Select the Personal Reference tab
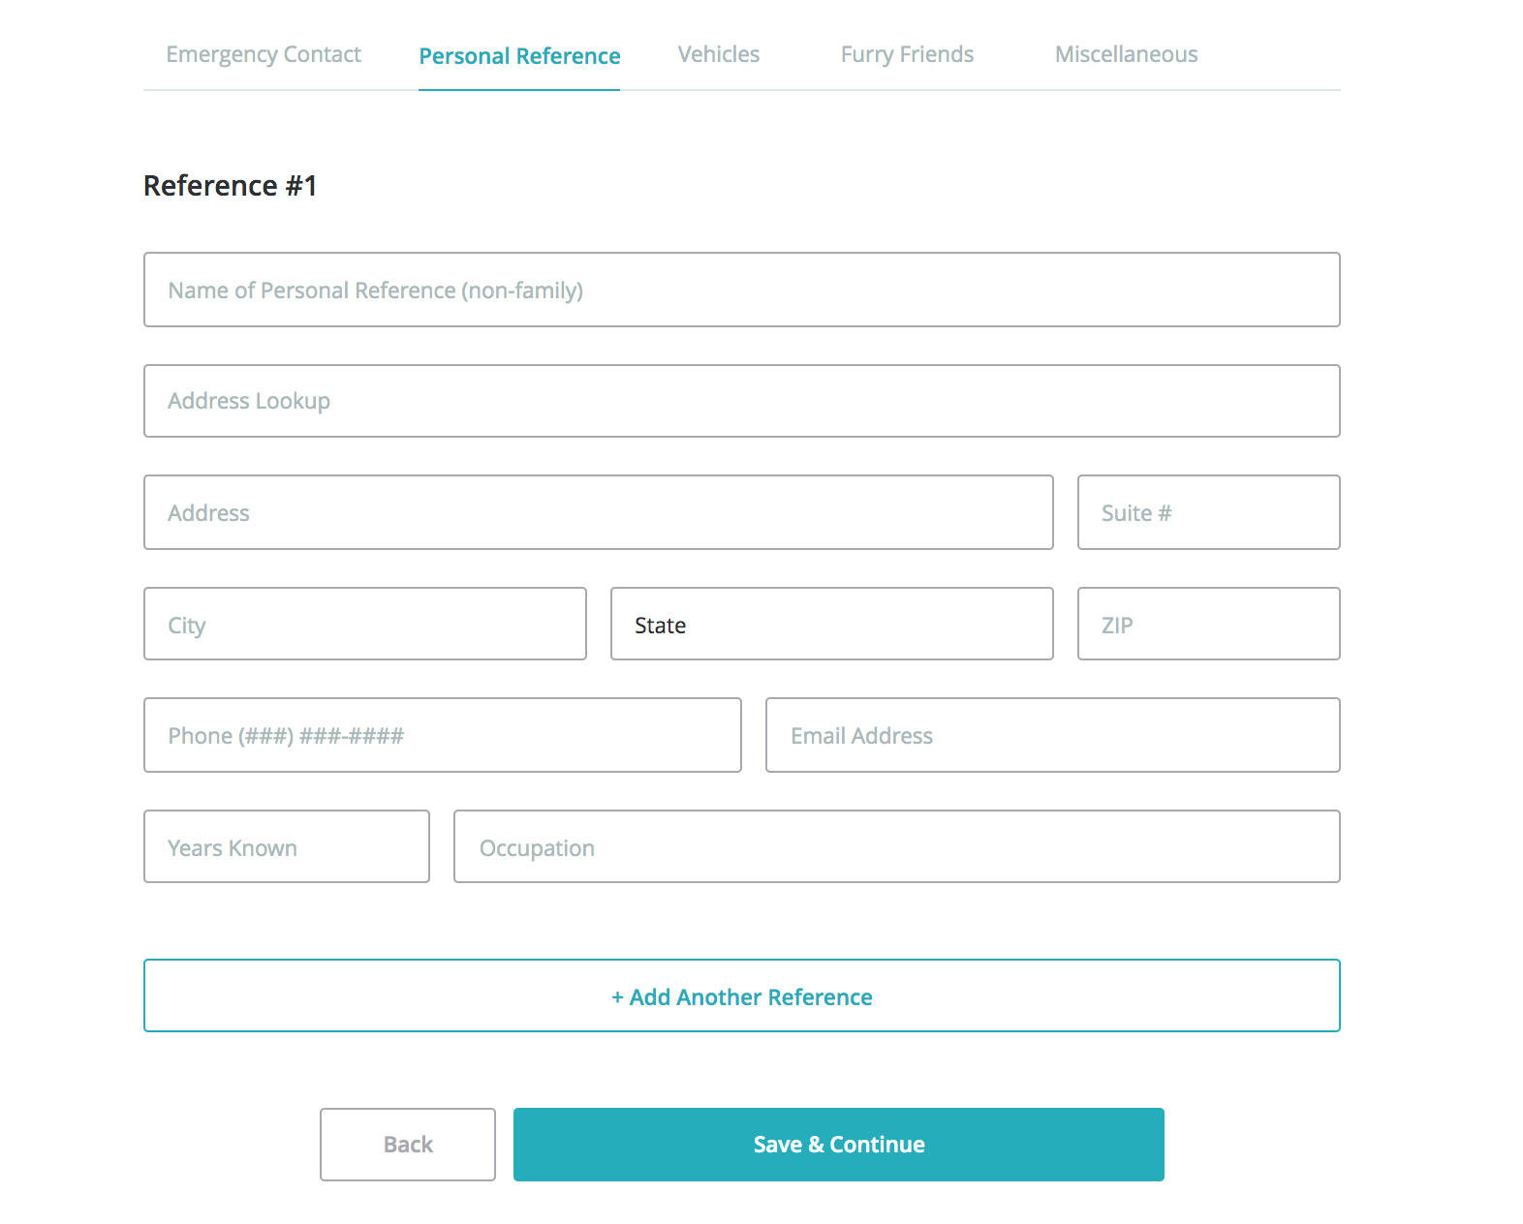The height and width of the screenshot is (1224, 1523). coord(519,56)
